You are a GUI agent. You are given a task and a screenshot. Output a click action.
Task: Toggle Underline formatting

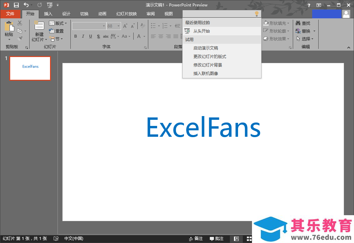click(x=90, y=36)
